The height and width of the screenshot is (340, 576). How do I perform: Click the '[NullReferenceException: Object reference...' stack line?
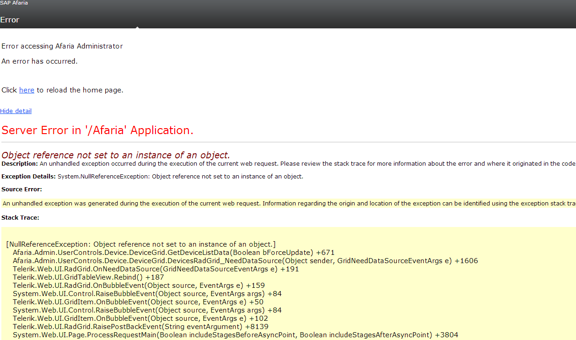(141, 244)
